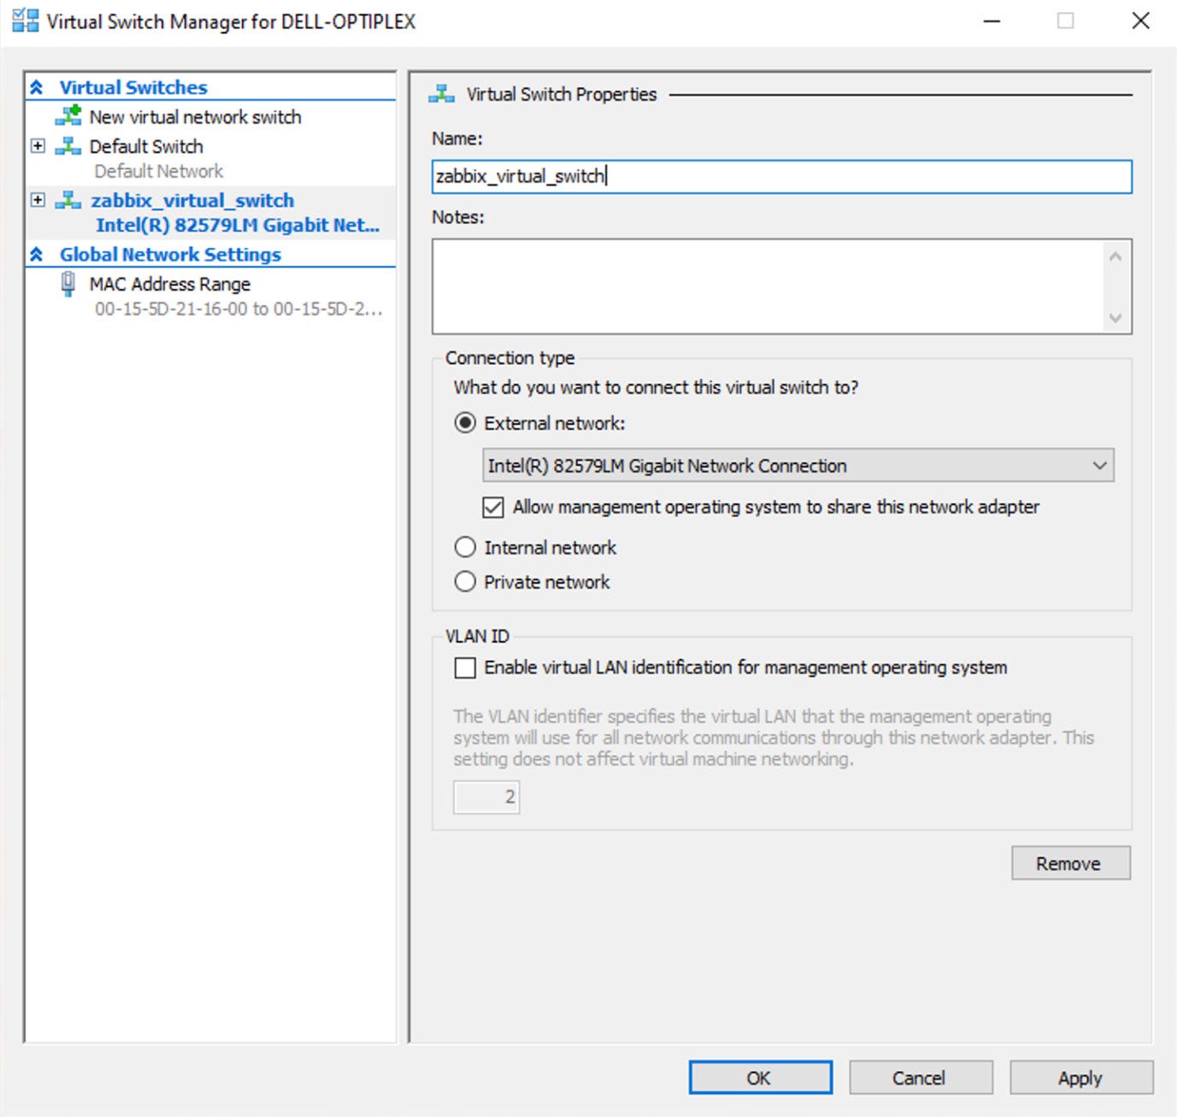The image size is (1177, 1117).
Task: Select the External network radio button
Action: [x=465, y=423]
